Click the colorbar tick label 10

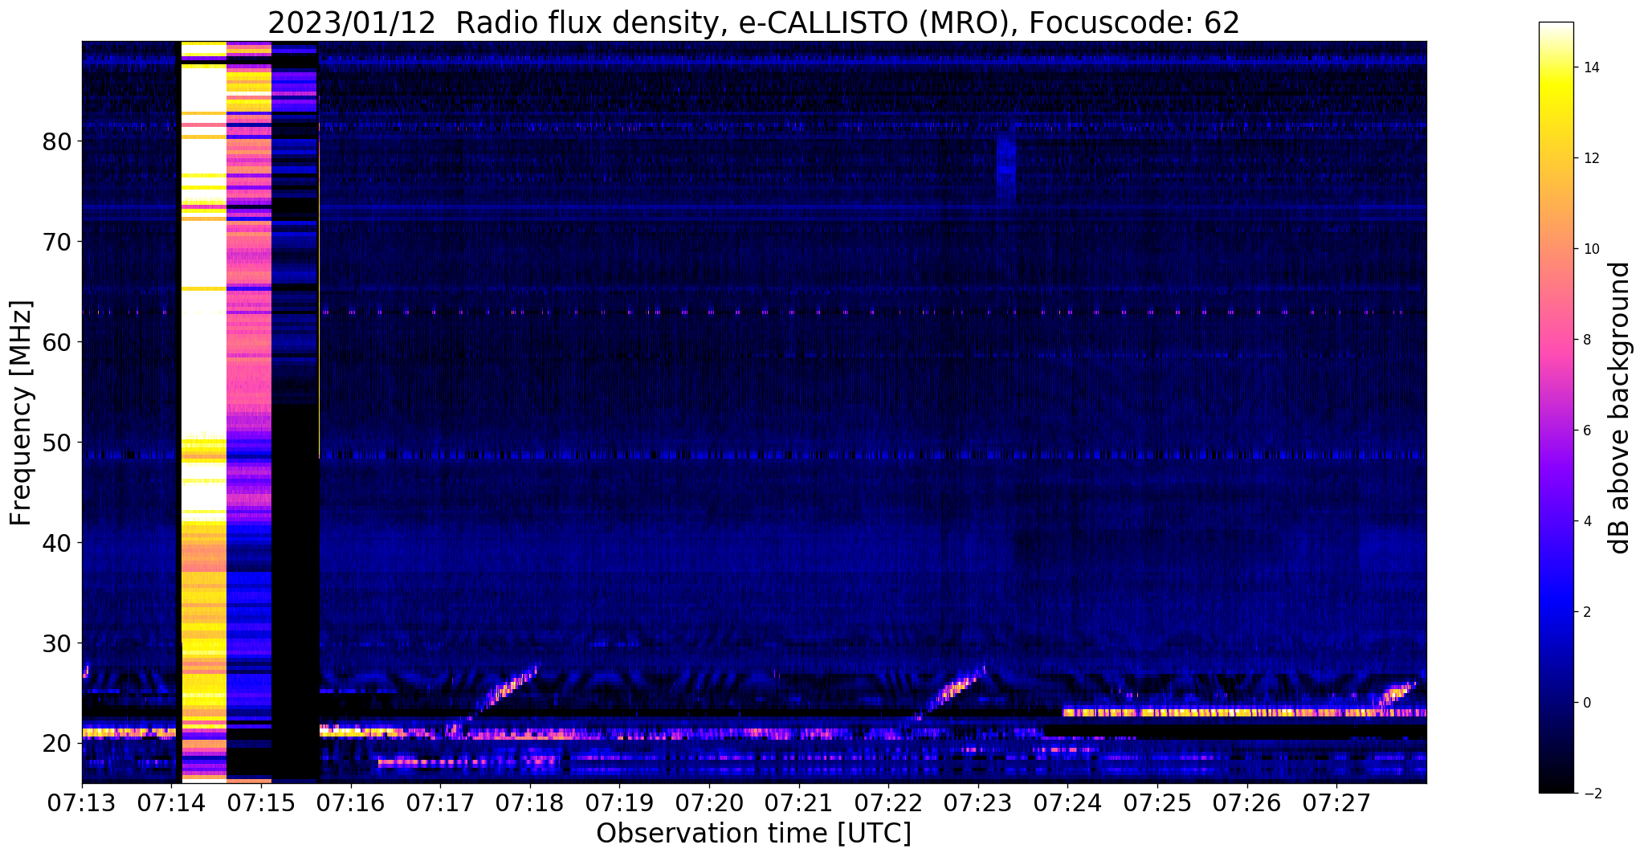pyautogui.click(x=1590, y=249)
